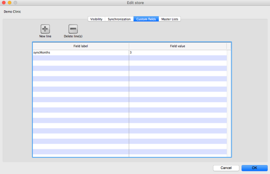The image size is (270, 174).
Task: Go to the Master Lists tab
Action: 170,19
